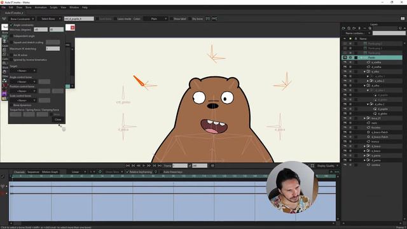Click the layer search magnifier icon

(x=370, y=28)
